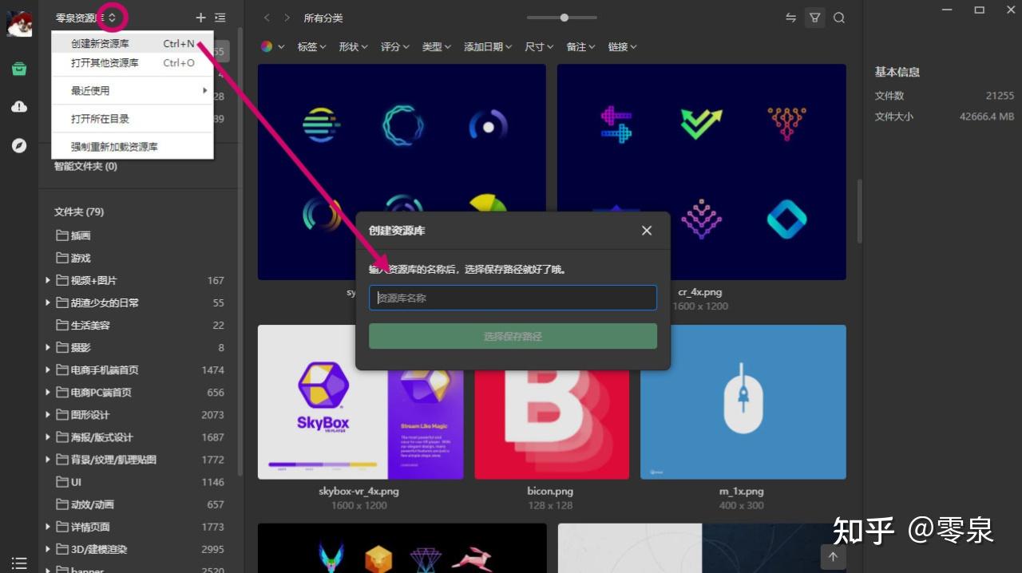Open the compass discover icon

click(19, 145)
